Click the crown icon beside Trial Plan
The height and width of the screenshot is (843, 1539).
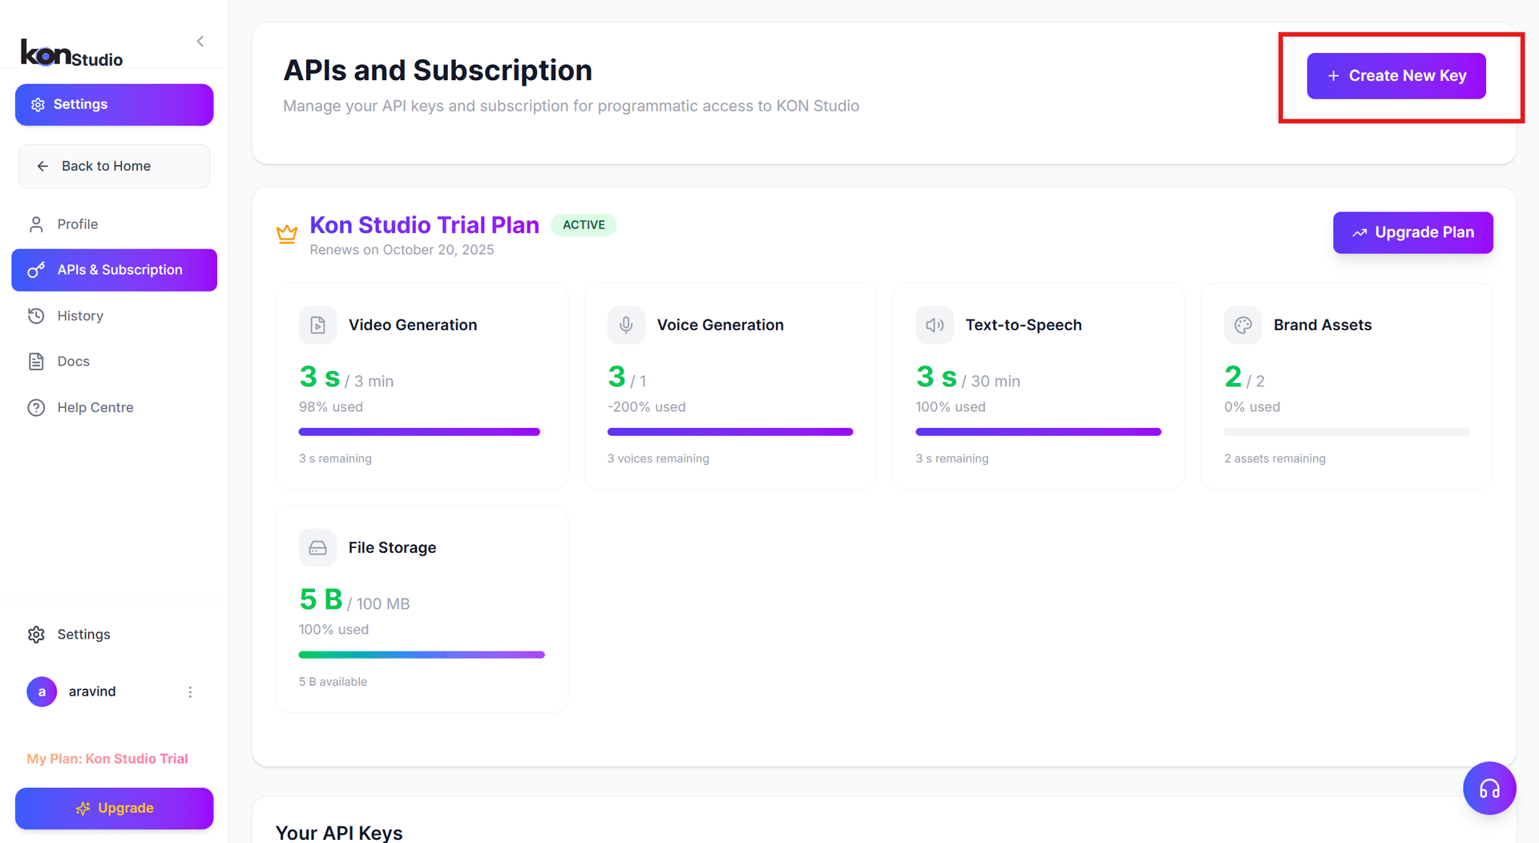click(x=287, y=234)
